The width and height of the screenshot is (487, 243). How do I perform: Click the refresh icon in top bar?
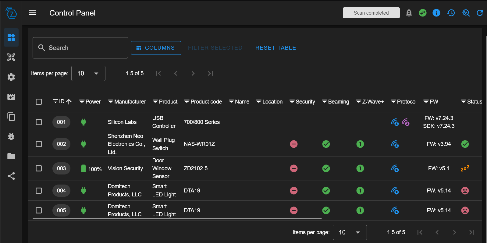[480, 13]
